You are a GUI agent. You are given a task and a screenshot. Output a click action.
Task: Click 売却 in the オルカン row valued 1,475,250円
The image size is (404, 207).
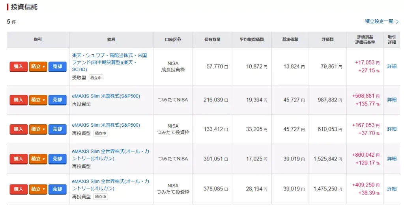click(x=58, y=189)
